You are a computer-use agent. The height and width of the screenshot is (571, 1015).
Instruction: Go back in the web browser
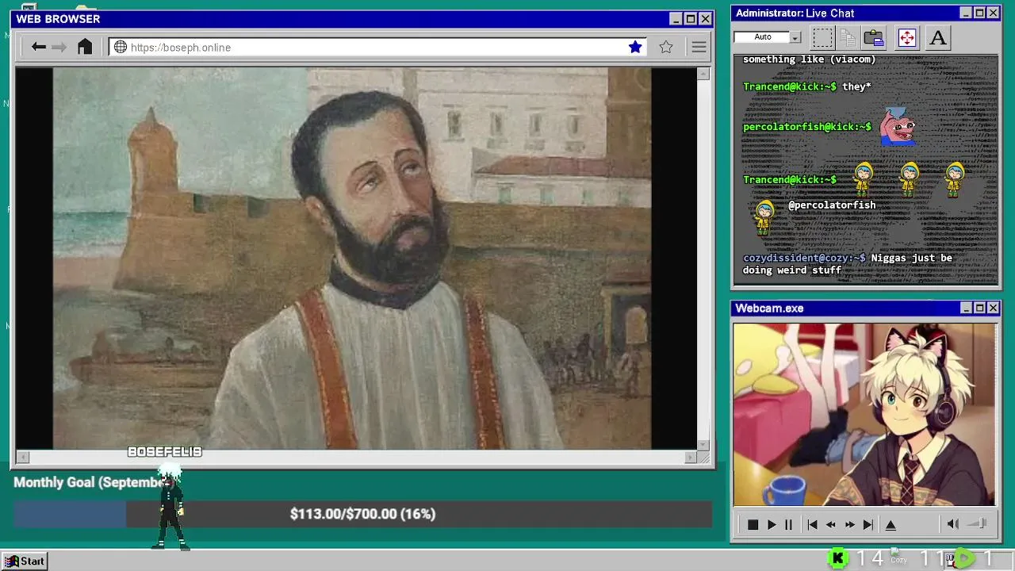pos(38,47)
